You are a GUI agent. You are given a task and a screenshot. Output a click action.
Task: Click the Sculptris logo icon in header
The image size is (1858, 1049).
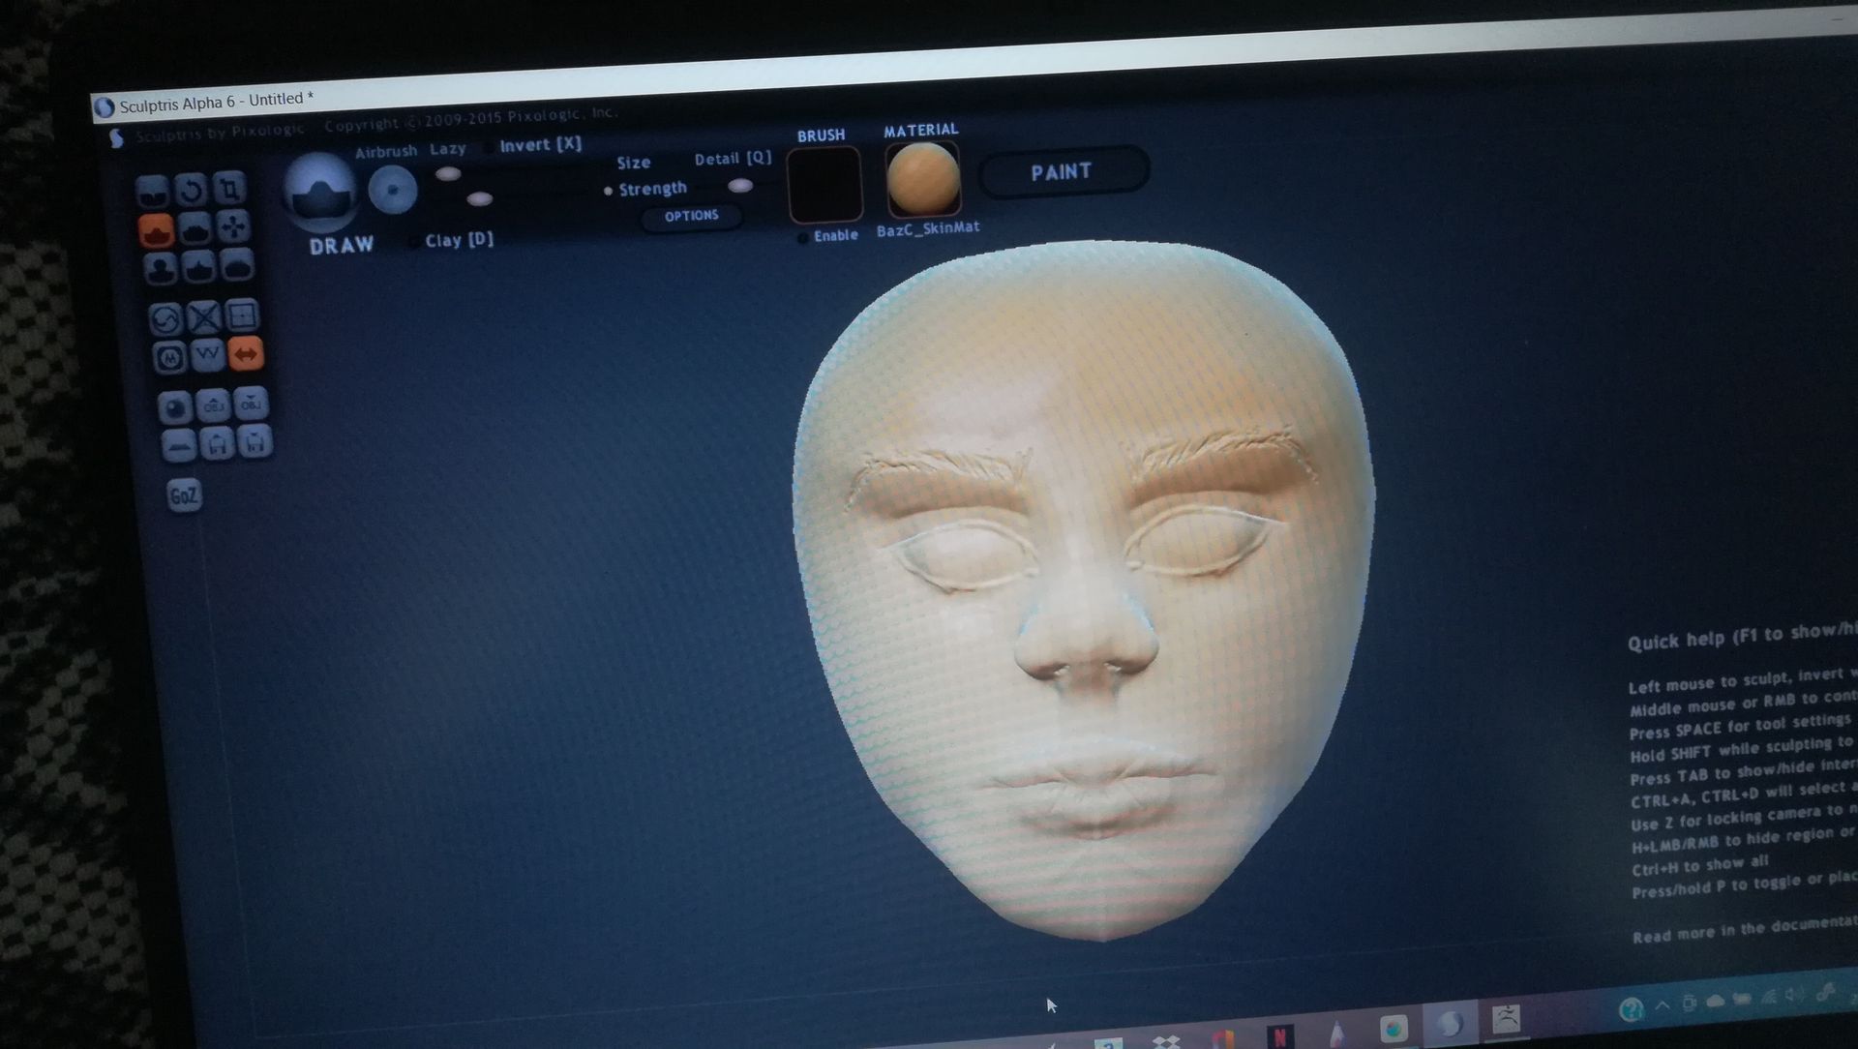[117, 138]
